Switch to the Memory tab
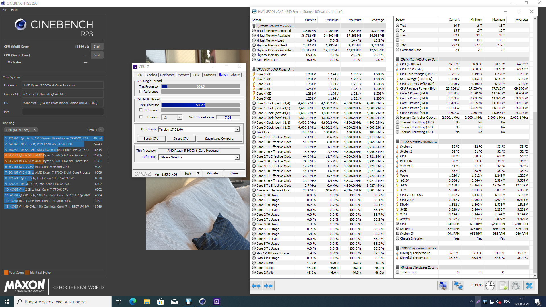 tap(183, 75)
